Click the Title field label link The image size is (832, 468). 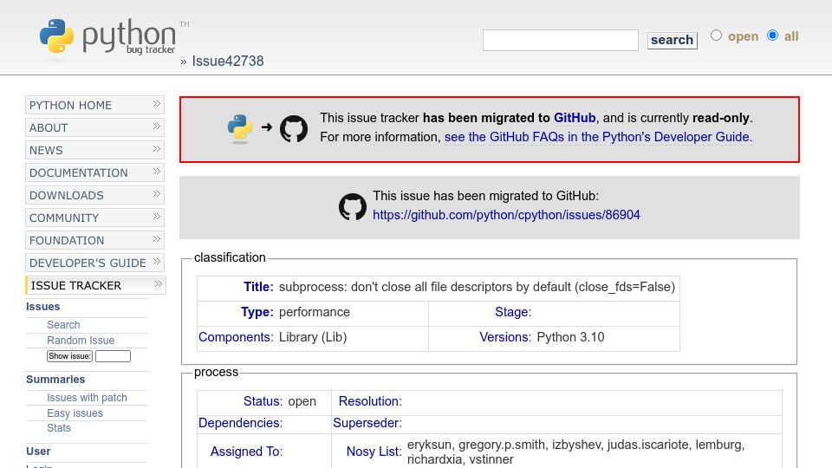258,287
